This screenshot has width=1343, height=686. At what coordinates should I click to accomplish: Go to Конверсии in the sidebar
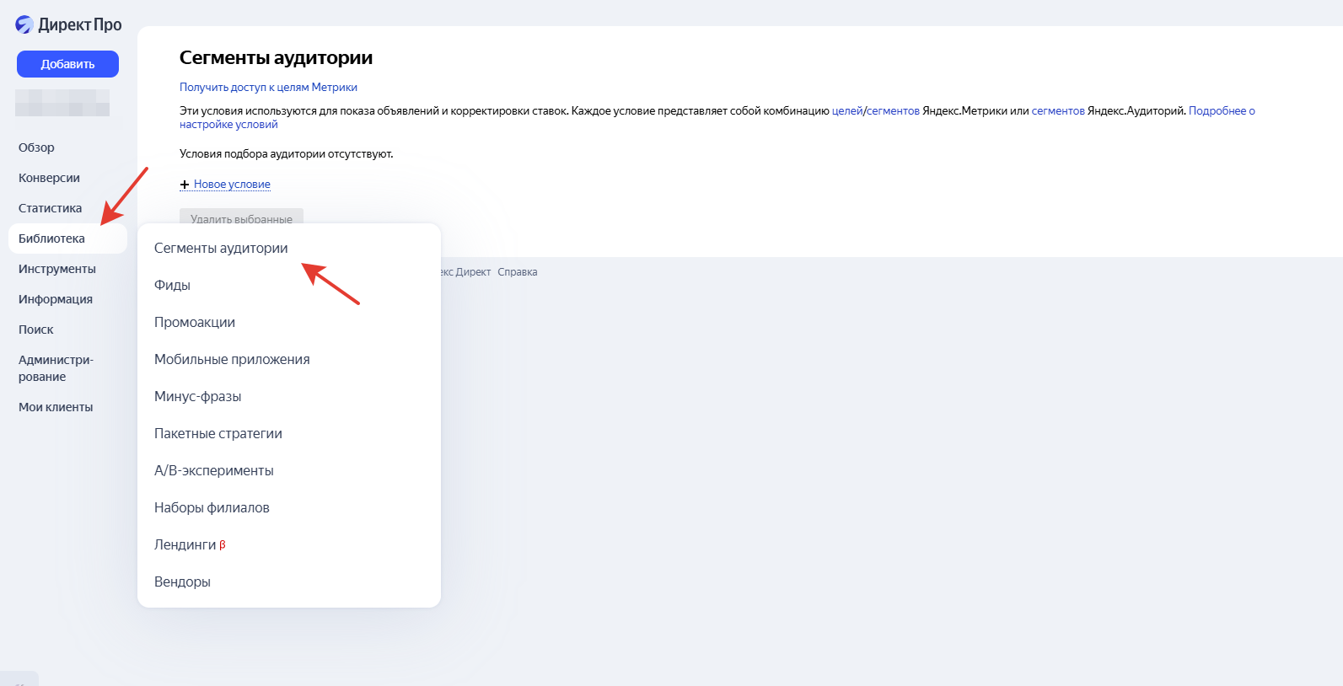(49, 178)
